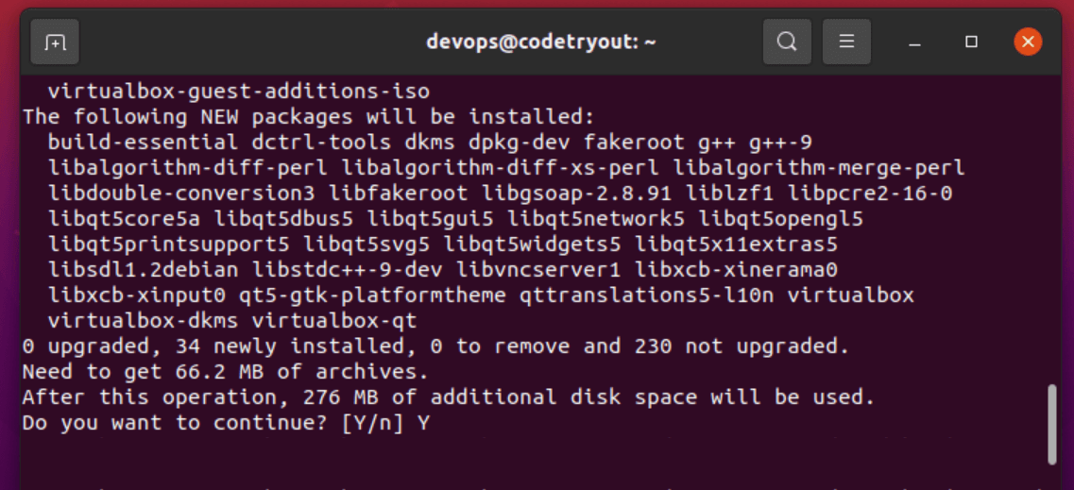This screenshot has height=490, width=1074.
Task: Select the virtualbox-guest-additions-iso package name
Action: (239, 91)
